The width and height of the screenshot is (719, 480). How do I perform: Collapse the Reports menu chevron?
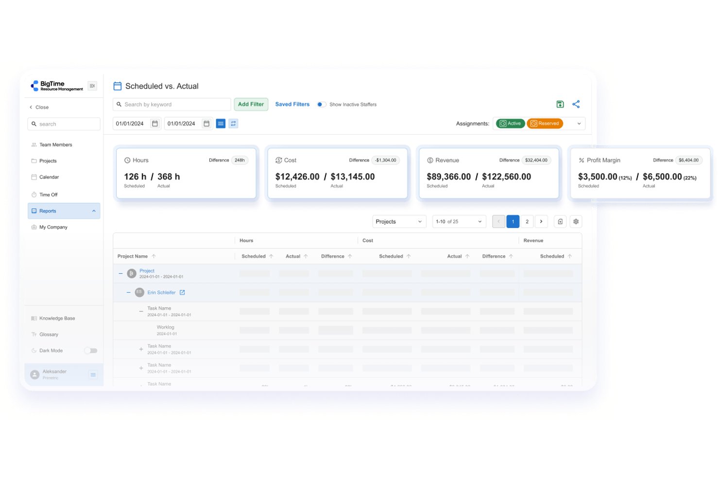(x=94, y=211)
